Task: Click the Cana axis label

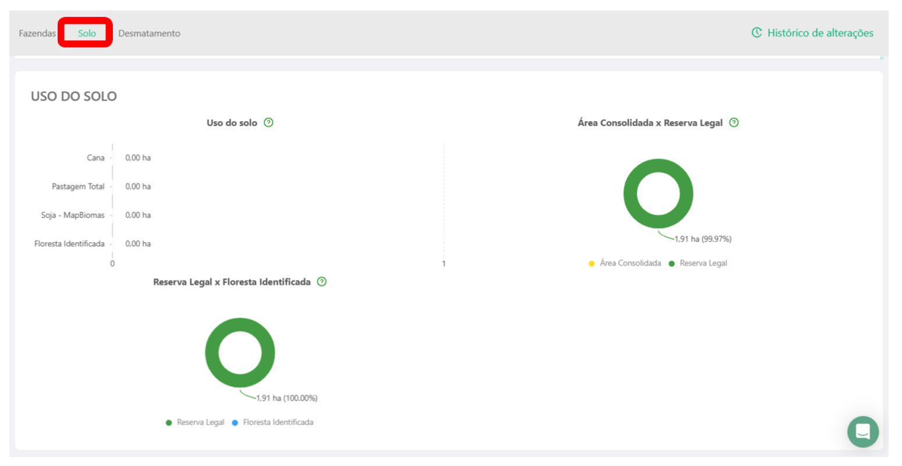Action: [95, 158]
